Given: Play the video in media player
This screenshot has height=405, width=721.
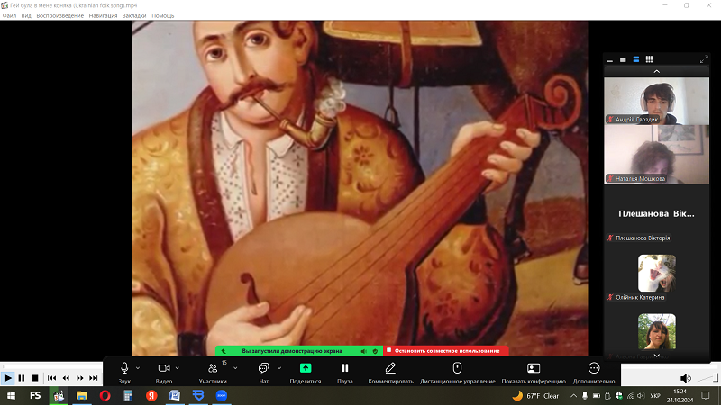Looking at the screenshot, I should pyautogui.click(x=7, y=378).
